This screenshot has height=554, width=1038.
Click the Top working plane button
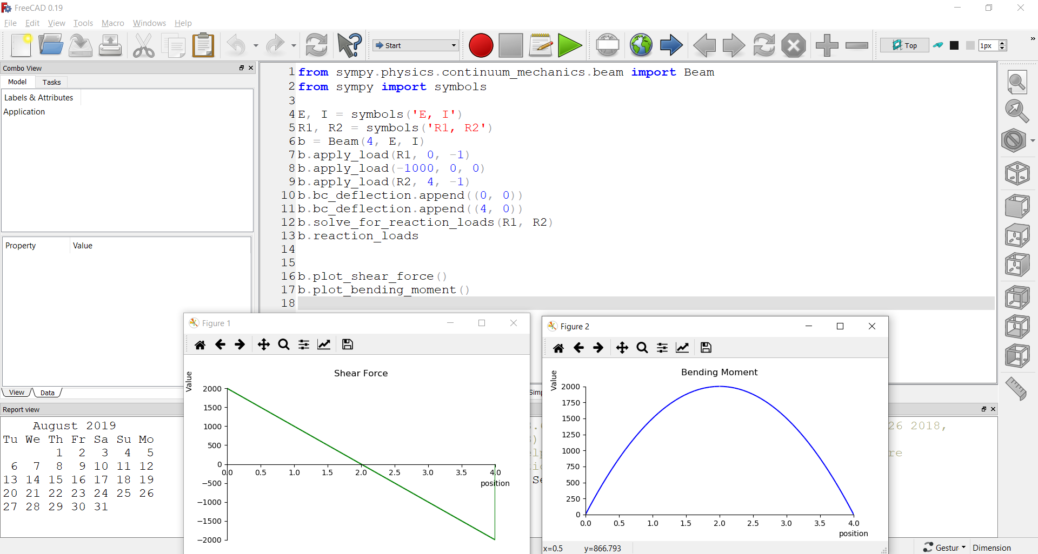coord(904,45)
